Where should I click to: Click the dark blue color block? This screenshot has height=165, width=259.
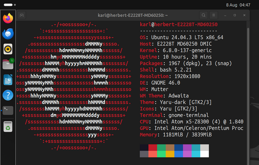[x=179, y=147]
